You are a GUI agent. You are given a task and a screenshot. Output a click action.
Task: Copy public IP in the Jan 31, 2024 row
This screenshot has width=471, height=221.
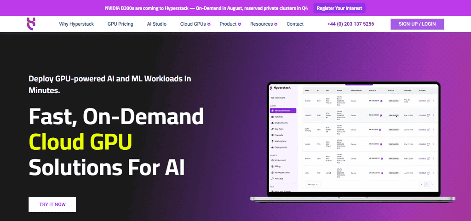[382, 173]
